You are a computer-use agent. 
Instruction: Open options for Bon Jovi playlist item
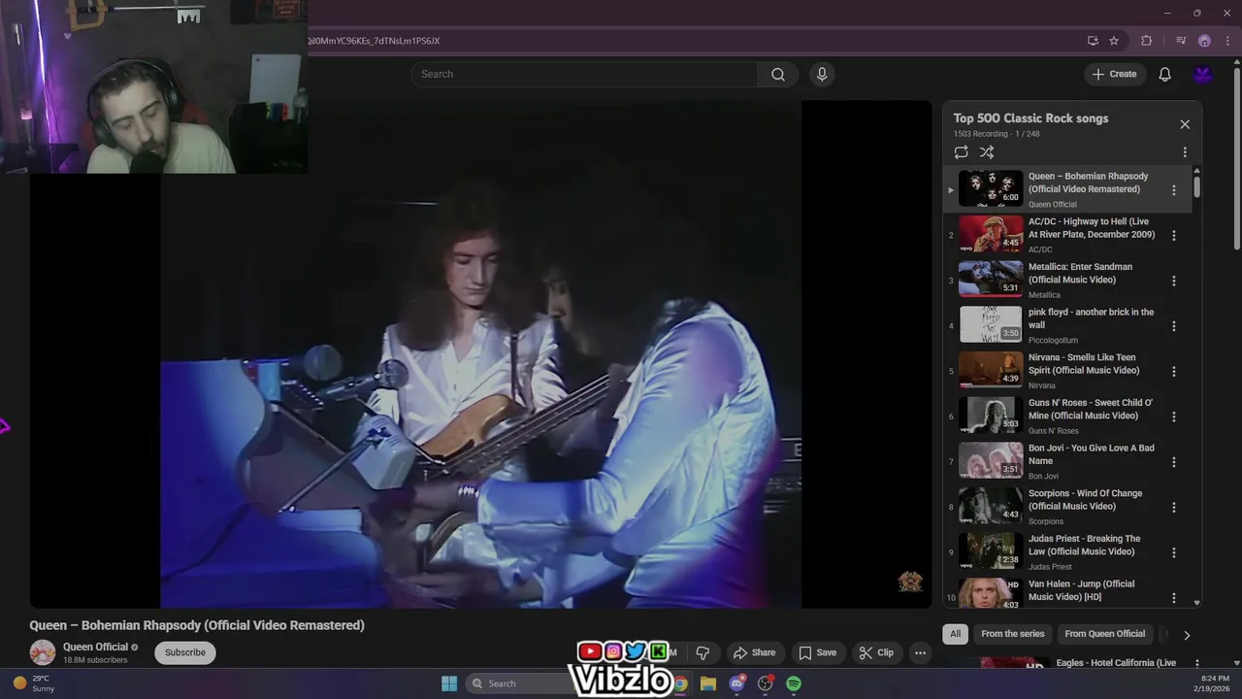click(1174, 462)
